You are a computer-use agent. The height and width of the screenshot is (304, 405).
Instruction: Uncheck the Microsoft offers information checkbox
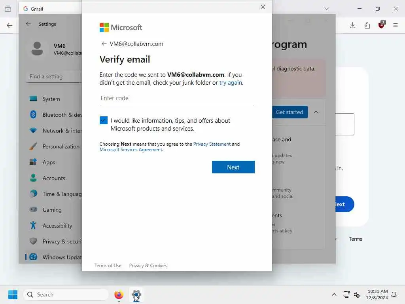click(x=104, y=120)
